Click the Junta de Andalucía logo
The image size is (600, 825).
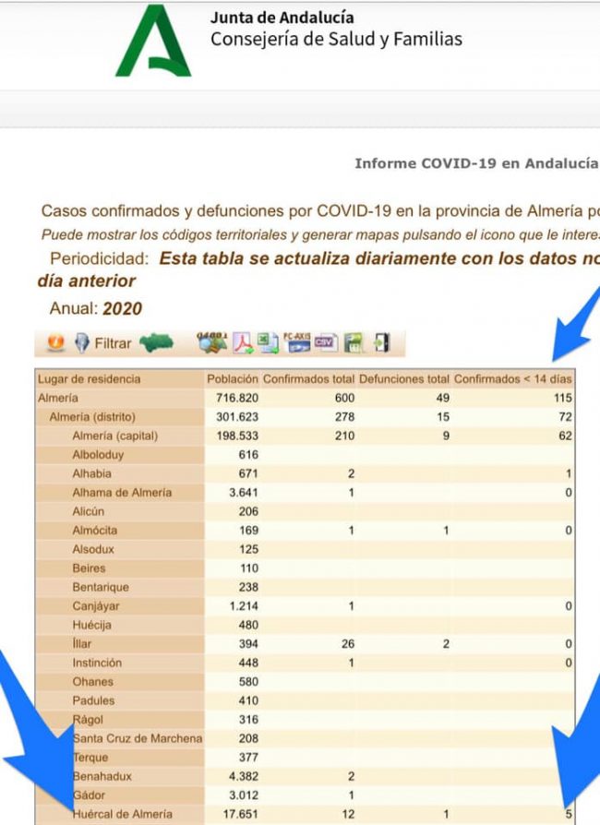click(x=152, y=42)
